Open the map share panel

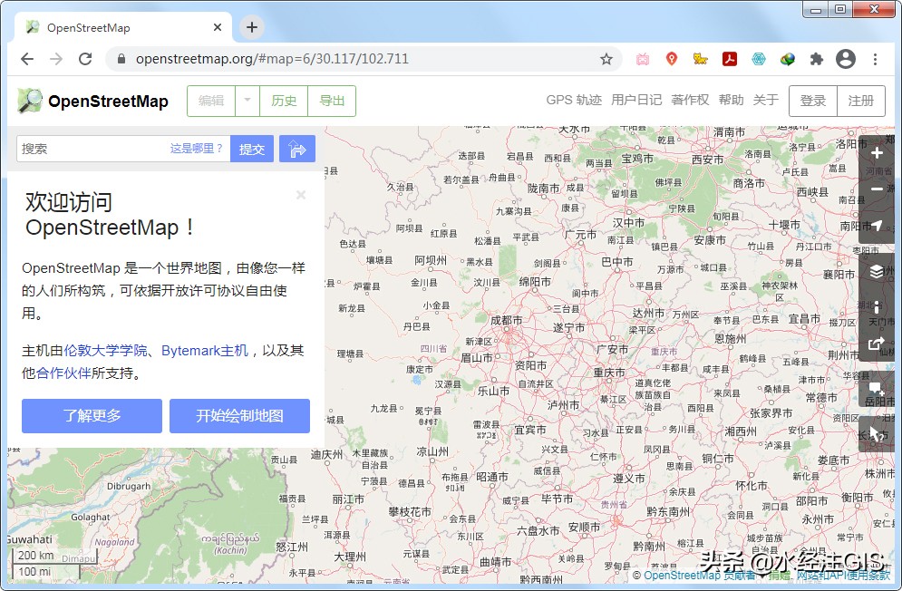click(877, 344)
